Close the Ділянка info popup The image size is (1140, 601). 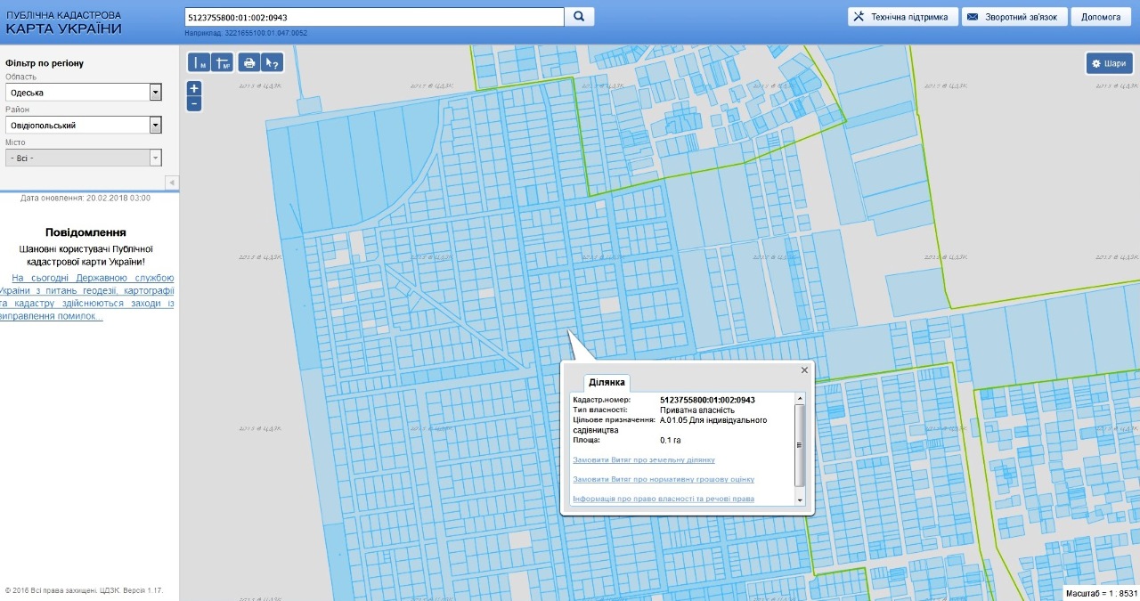coord(804,370)
